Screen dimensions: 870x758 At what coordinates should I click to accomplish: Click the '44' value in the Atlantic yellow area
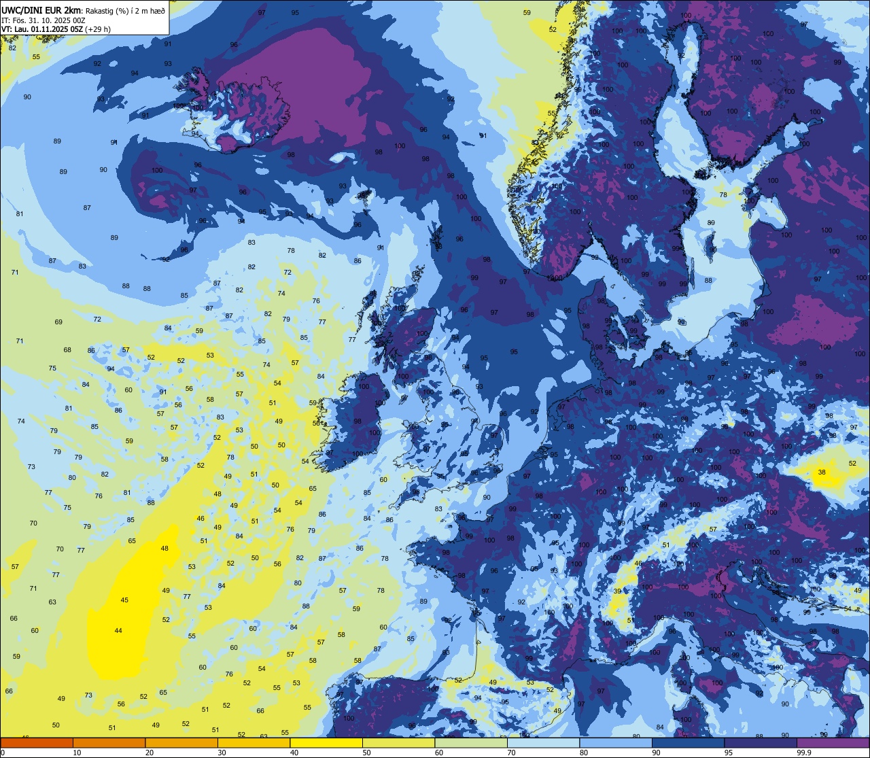(x=118, y=631)
